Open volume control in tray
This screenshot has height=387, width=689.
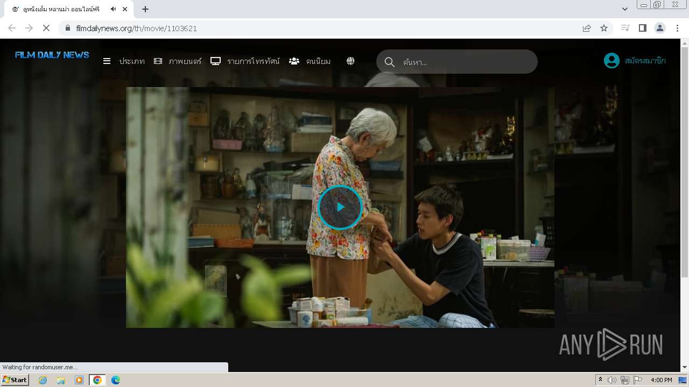pos(612,380)
